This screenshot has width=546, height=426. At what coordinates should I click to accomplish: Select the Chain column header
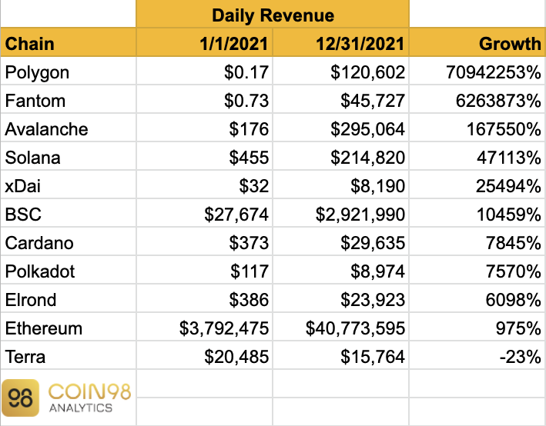[x=69, y=42]
